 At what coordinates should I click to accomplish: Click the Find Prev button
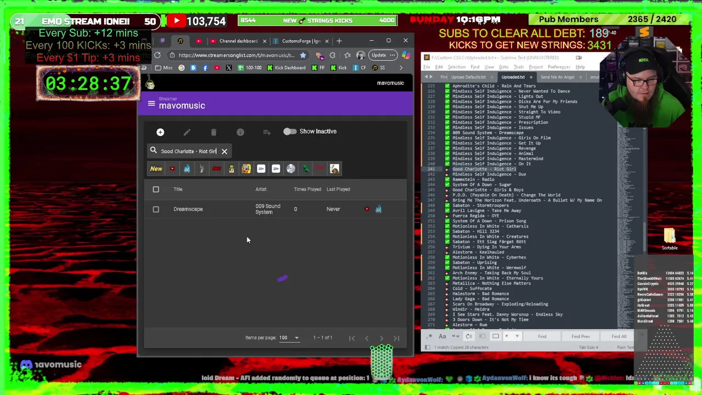point(580,336)
